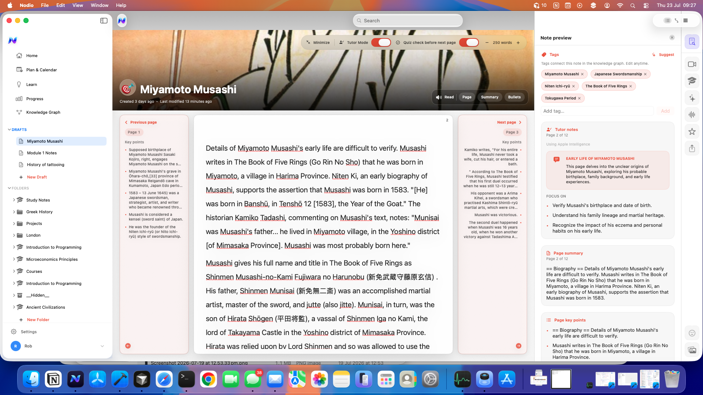Open the Rob account dropdown chevron
Viewport: 703px width, 395px height.
102,346
